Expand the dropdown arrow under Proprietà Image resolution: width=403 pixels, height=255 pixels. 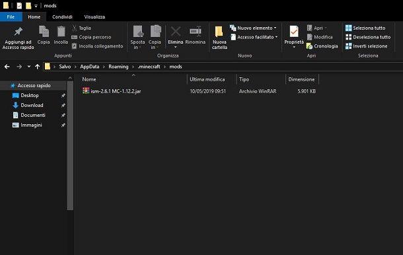[x=294, y=47]
